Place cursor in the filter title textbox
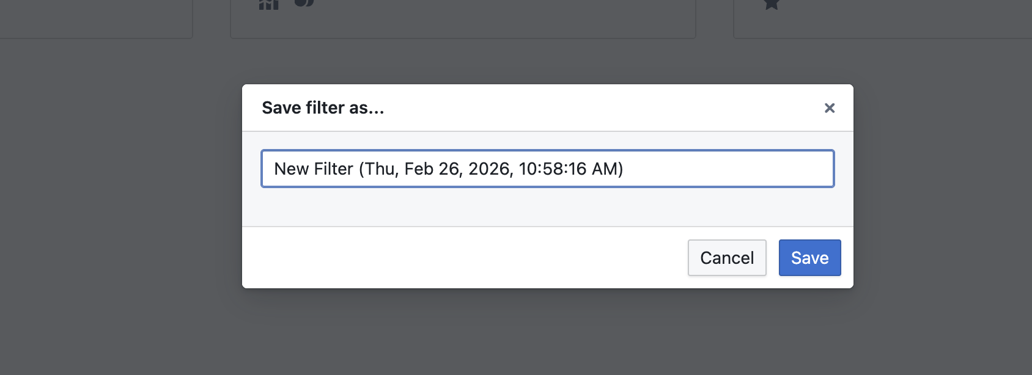This screenshot has width=1032, height=375. [x=547, y=169]
